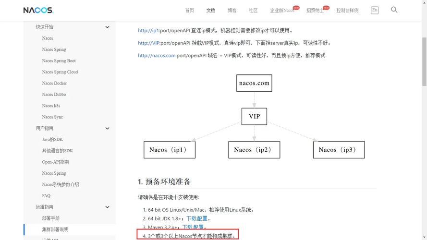Open Nacos Spring Cloud page
This screenshot has height=240, width=427.
point(60,72)
